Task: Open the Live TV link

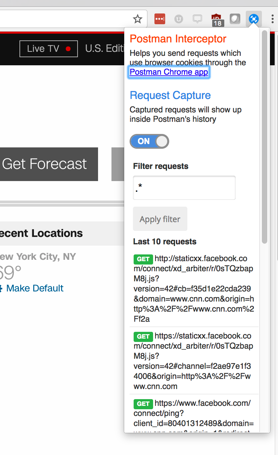Action: 49,49
